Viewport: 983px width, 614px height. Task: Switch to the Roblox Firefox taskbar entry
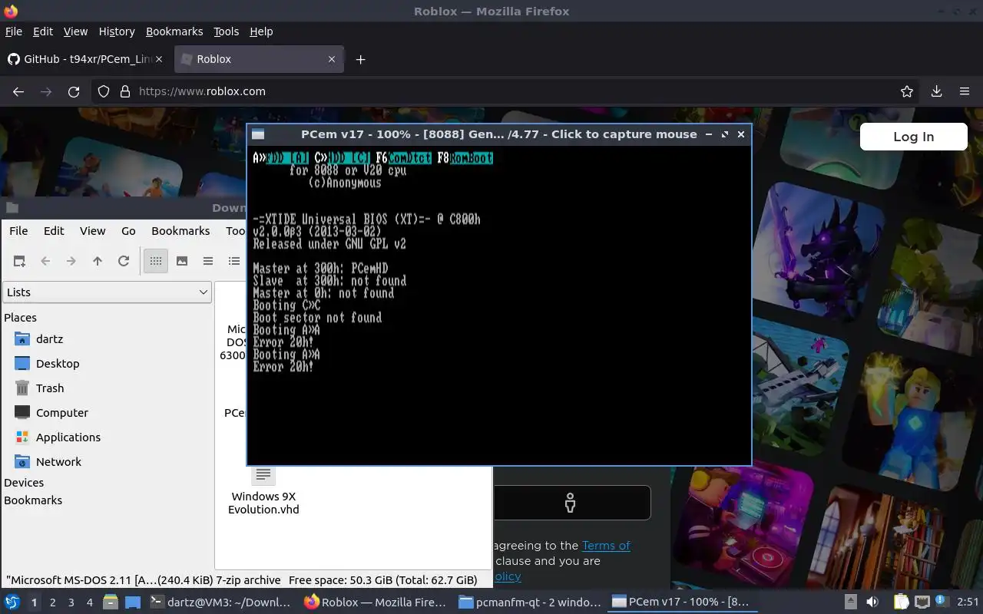tap(376, 602)
